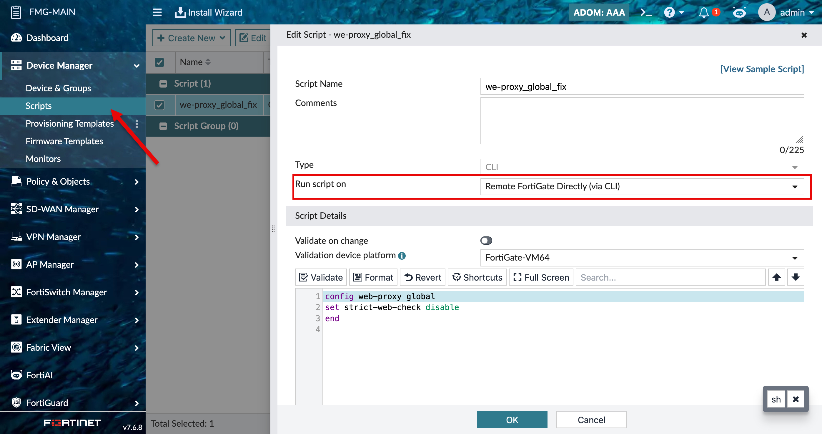
Task: Close the Edit Script panel with the X
Action: (x=804, y=35)
